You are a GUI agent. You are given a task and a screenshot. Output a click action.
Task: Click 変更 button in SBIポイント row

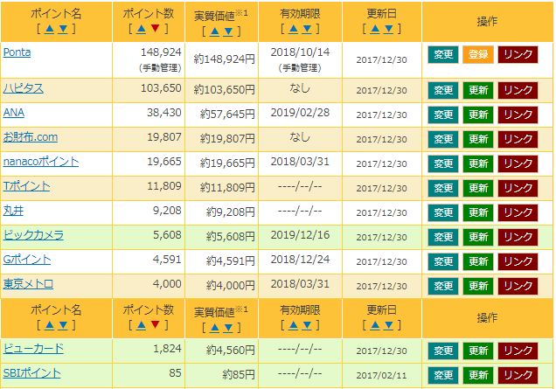pos(443,376)
